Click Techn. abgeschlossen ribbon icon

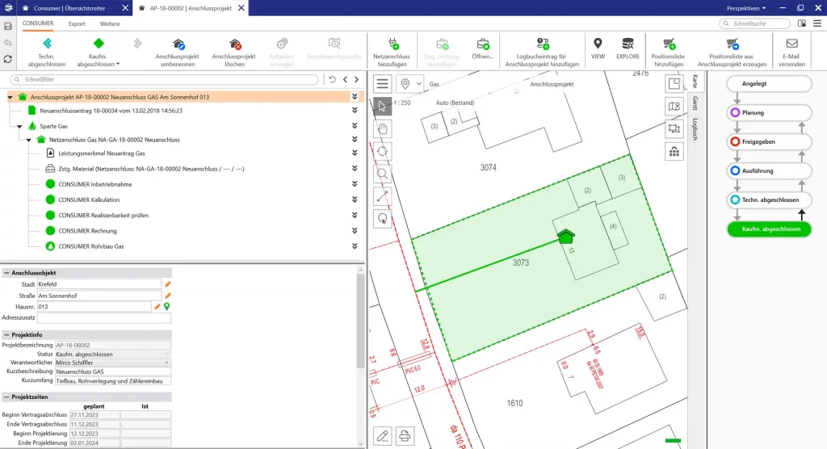coord(47,44)
